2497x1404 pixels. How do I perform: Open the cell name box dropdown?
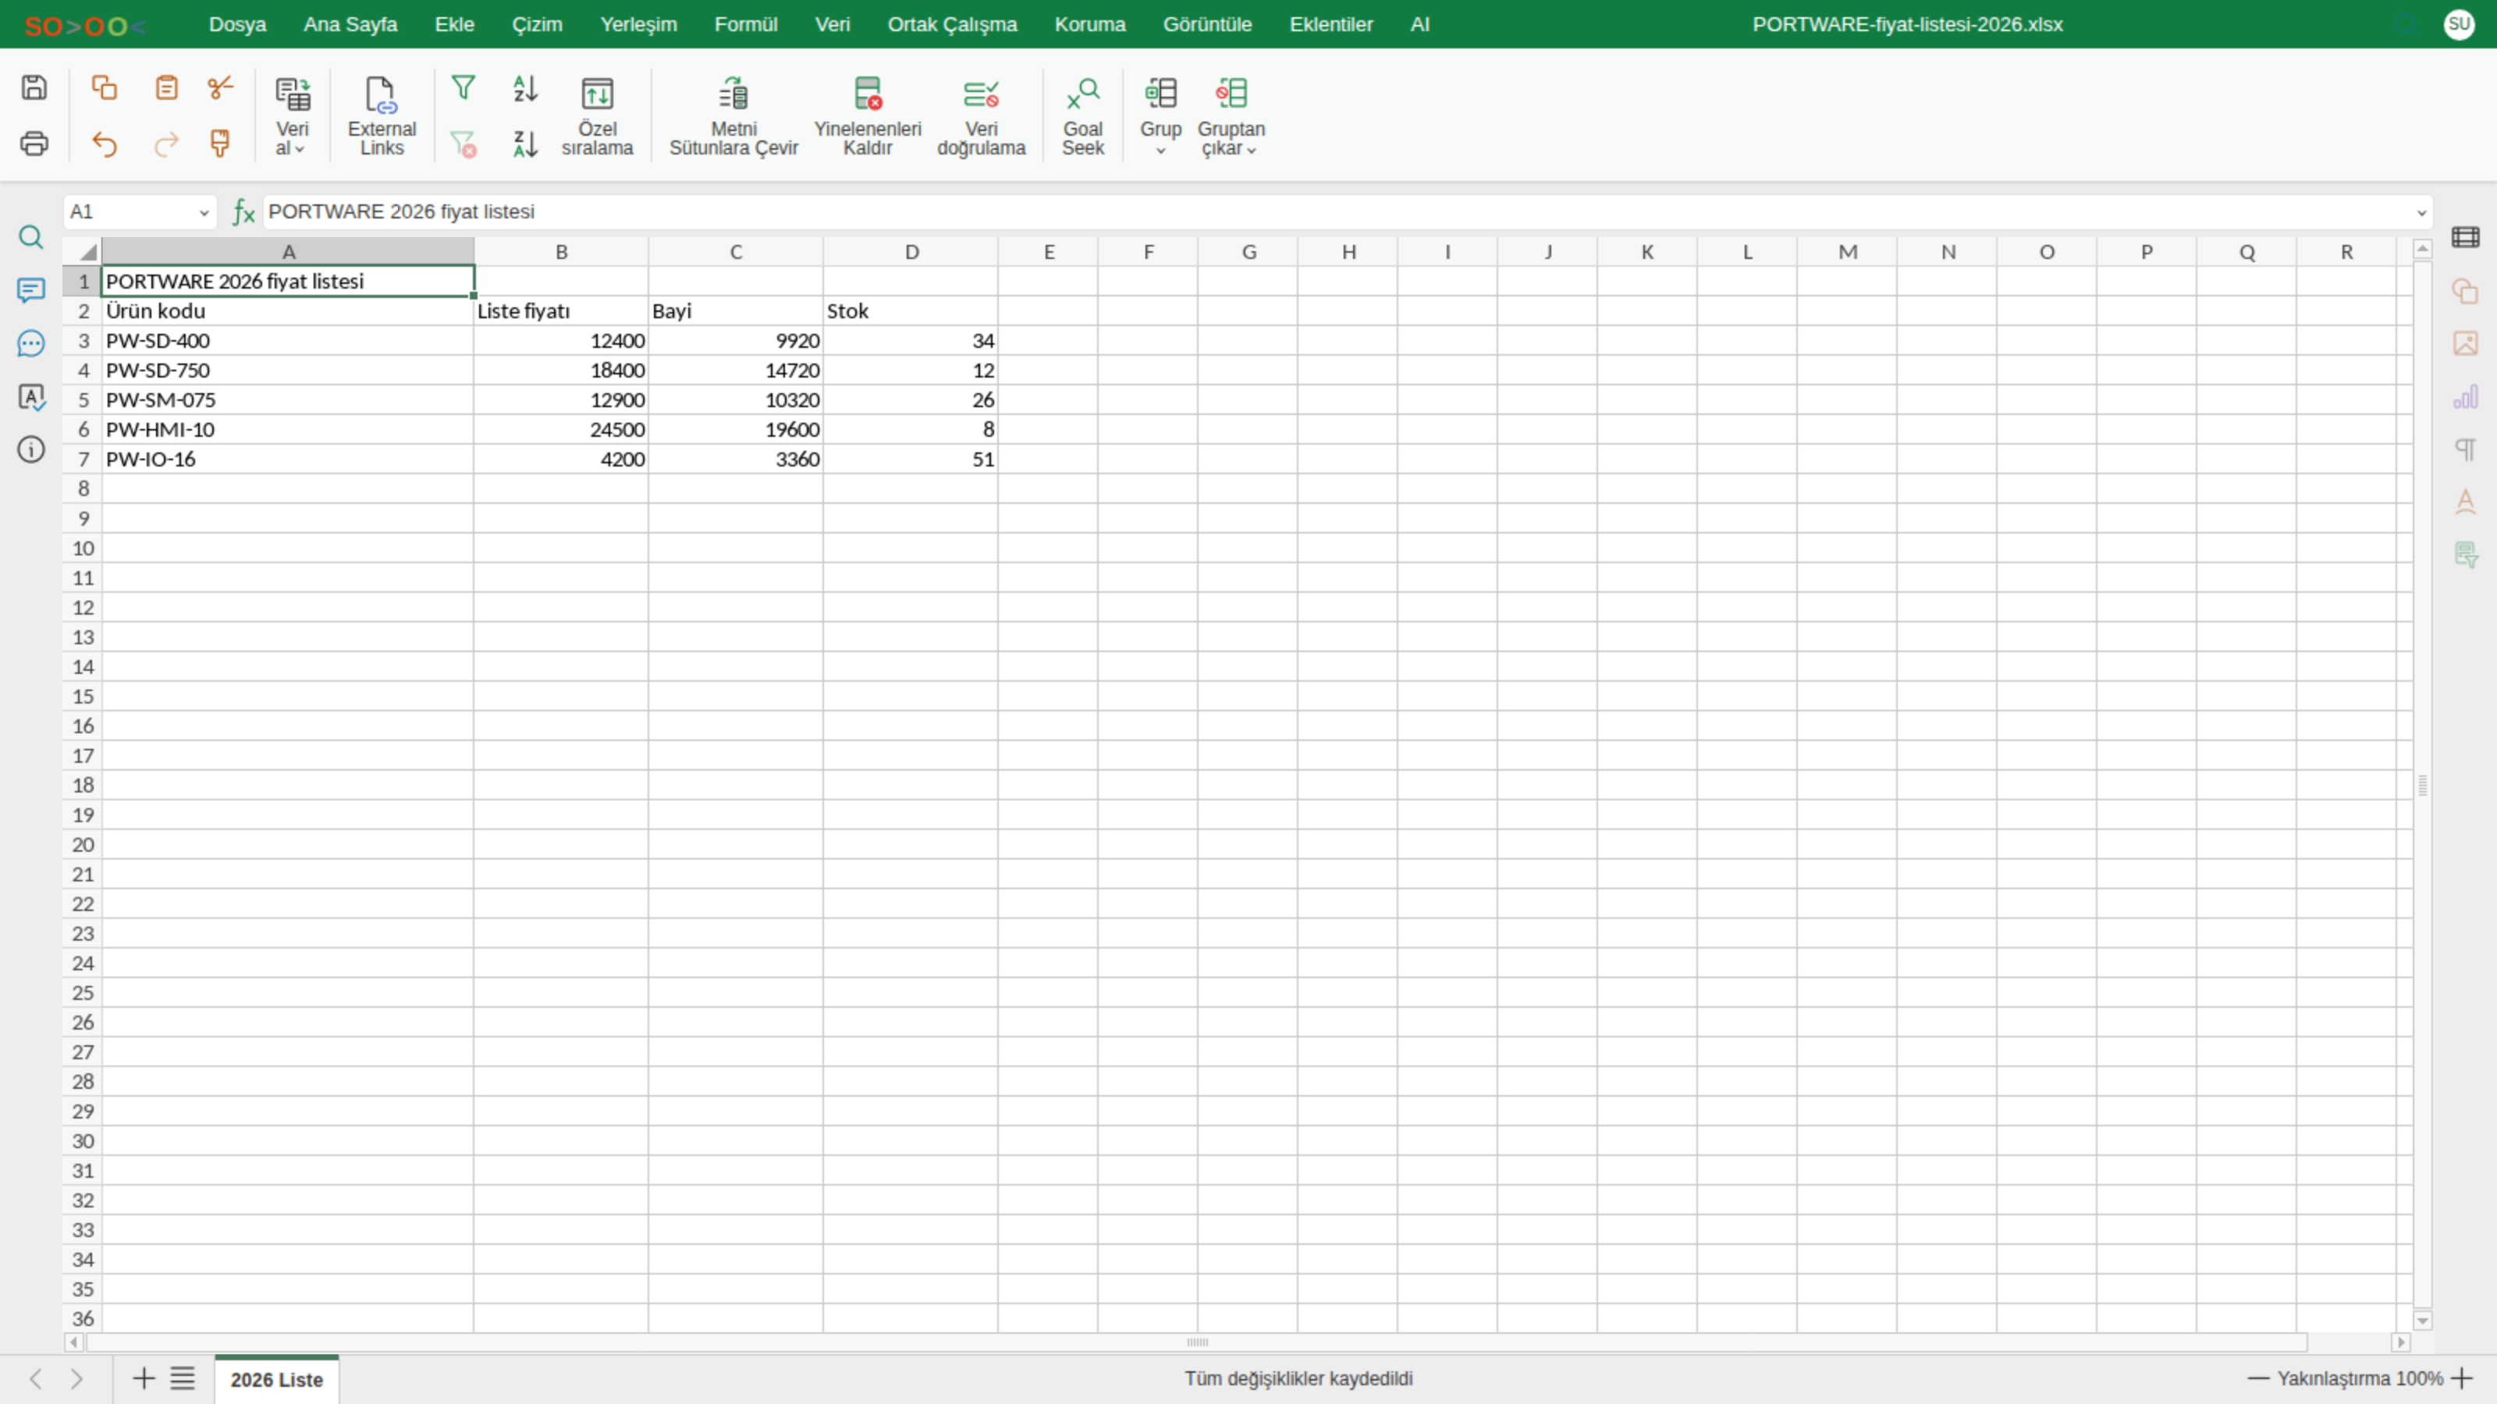click(204, 212)
